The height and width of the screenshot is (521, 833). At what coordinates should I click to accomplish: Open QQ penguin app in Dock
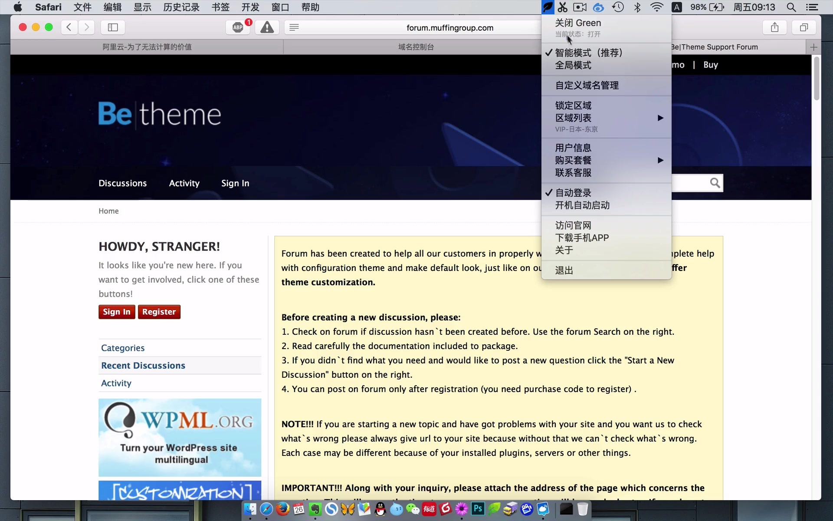click(380, 509)
